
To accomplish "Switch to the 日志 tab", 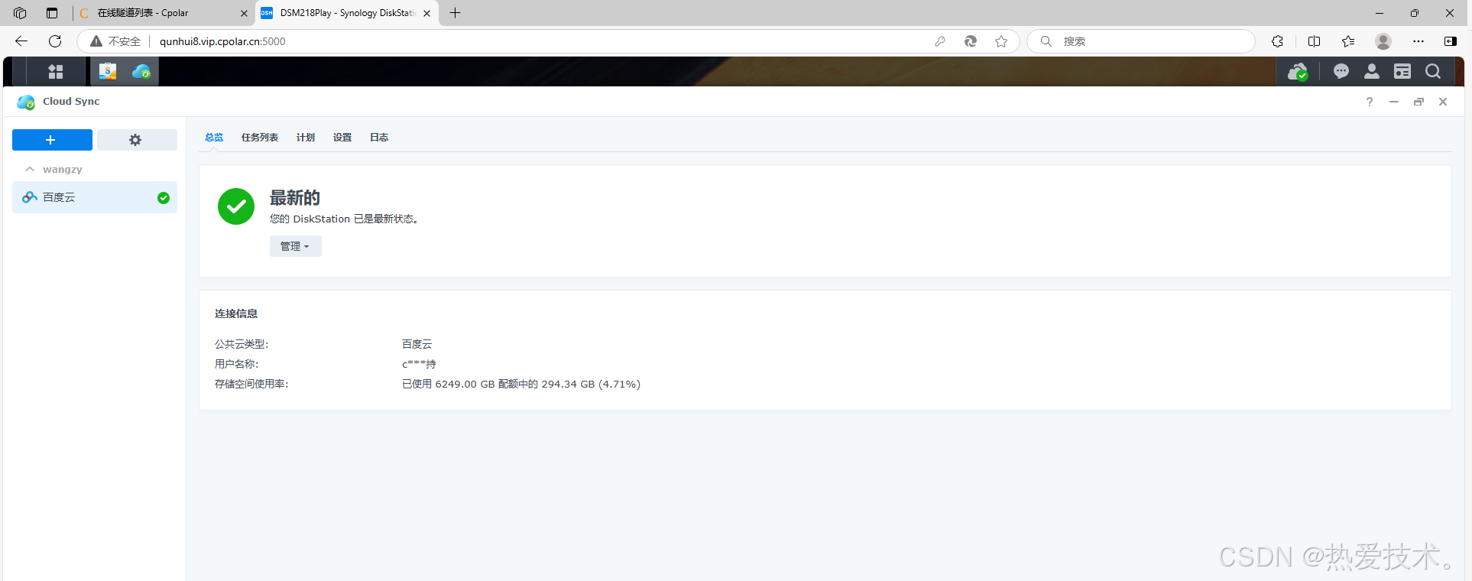I will 379,138.
